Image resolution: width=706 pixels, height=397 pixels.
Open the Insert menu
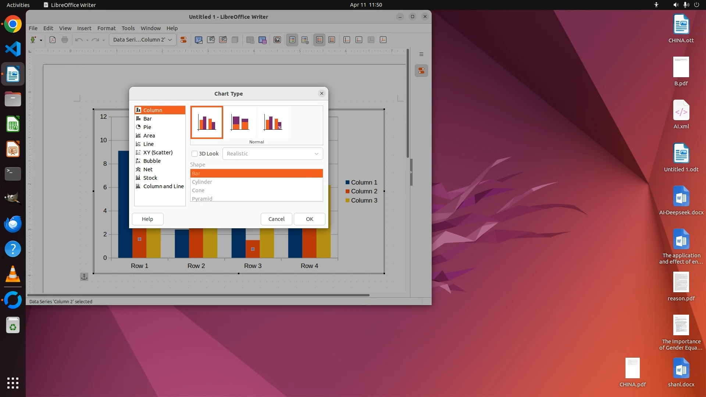pyautogui.click(x=84, y=28)
